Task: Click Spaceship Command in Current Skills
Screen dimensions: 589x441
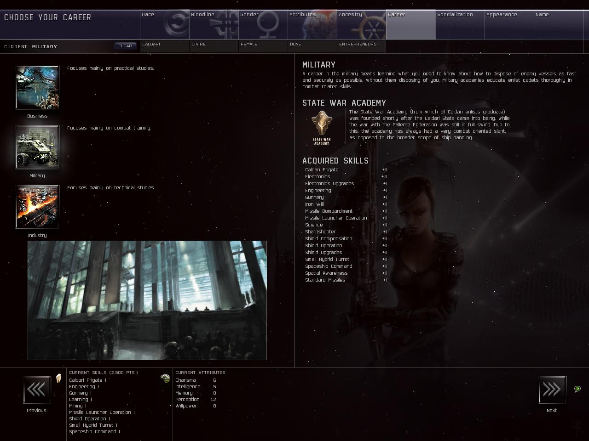Action: pyautogui.click(x=94, y=432)
